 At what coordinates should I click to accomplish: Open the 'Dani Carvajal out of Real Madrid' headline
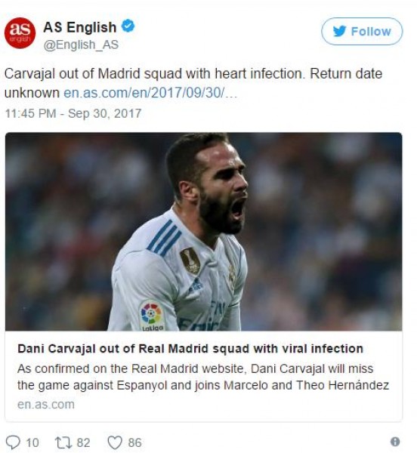(x=190, y=349)
